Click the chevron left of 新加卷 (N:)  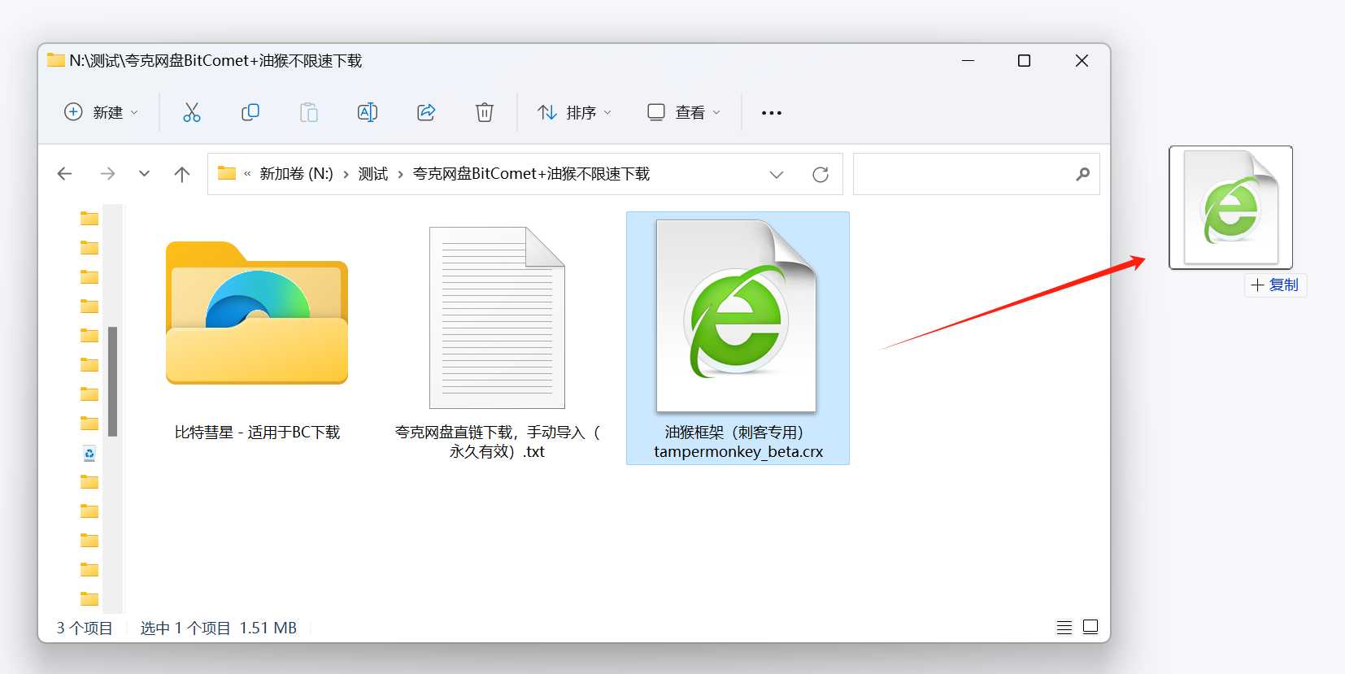click(x=247, y=174)
